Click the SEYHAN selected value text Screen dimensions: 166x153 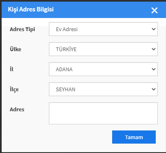coord(65,89)
